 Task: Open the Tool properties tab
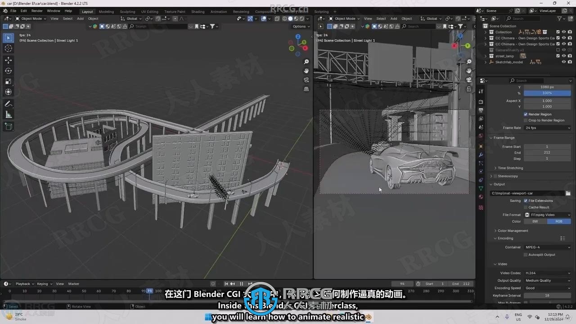point(481,91)
